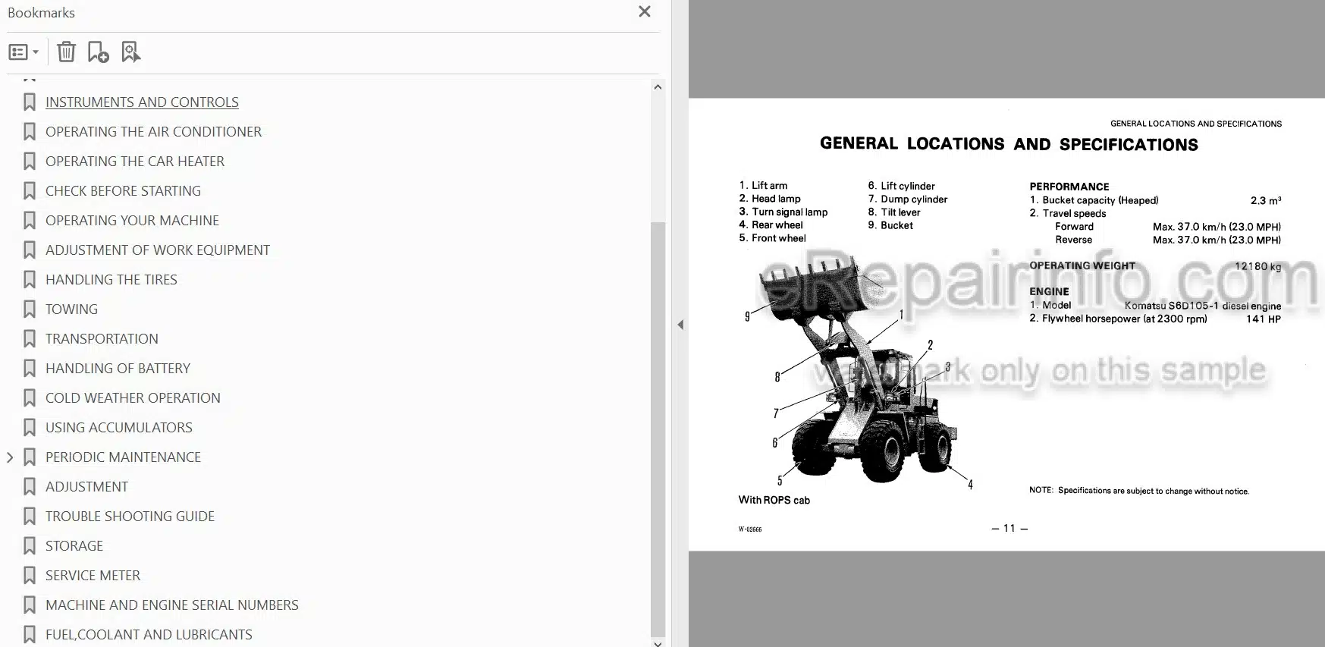Jump to TROUBLE SHOOTING GUIDE
Screen dimensions: 1325x647
coord(130,516)
